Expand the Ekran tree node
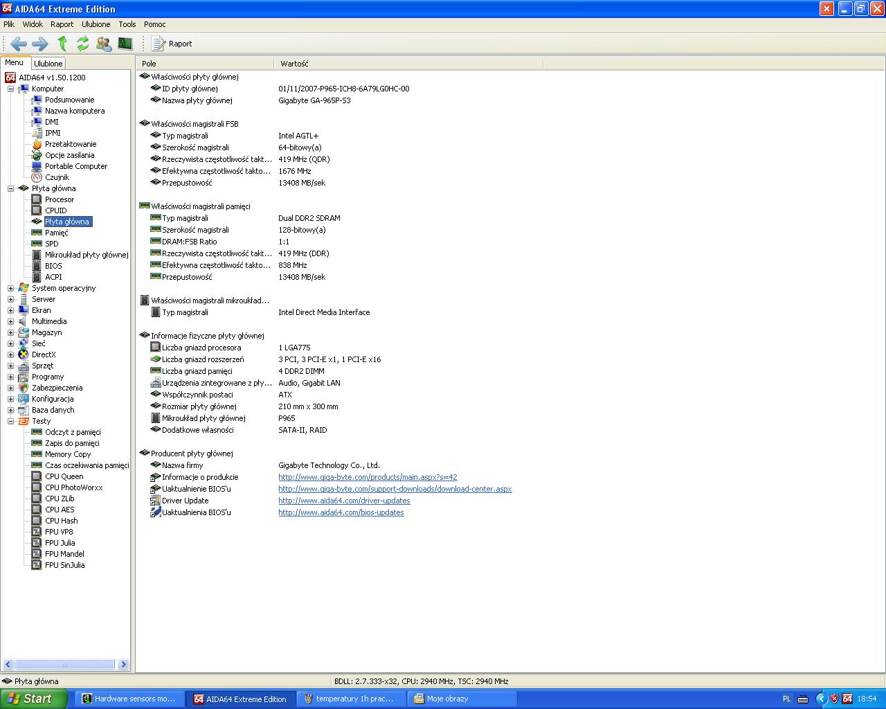This screenshot has height=709, width=886. click(10, 310)
